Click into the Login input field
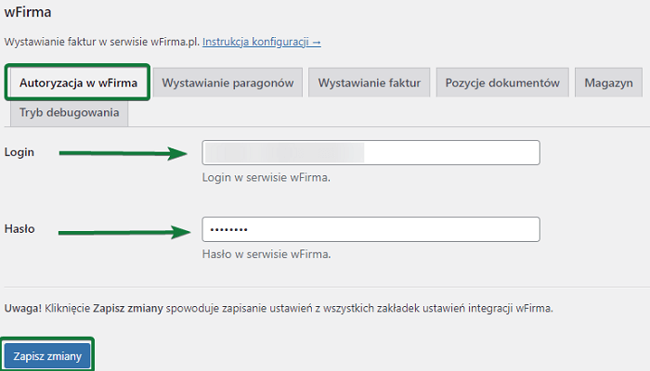650x371 pixels. pos(371,153)
